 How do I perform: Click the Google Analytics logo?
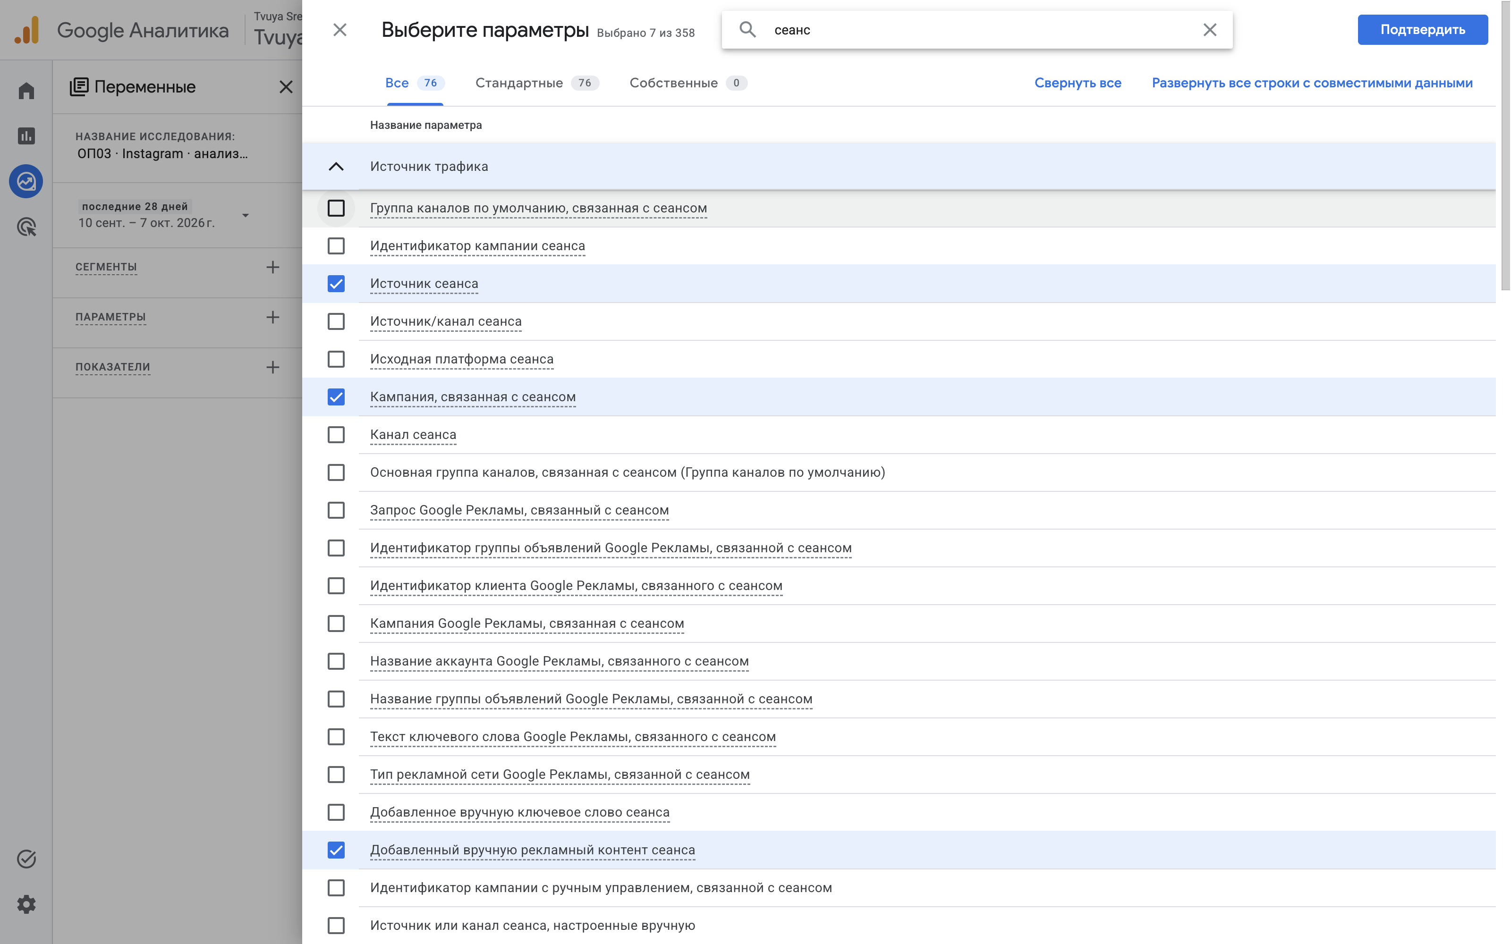[x=27, y=30]
